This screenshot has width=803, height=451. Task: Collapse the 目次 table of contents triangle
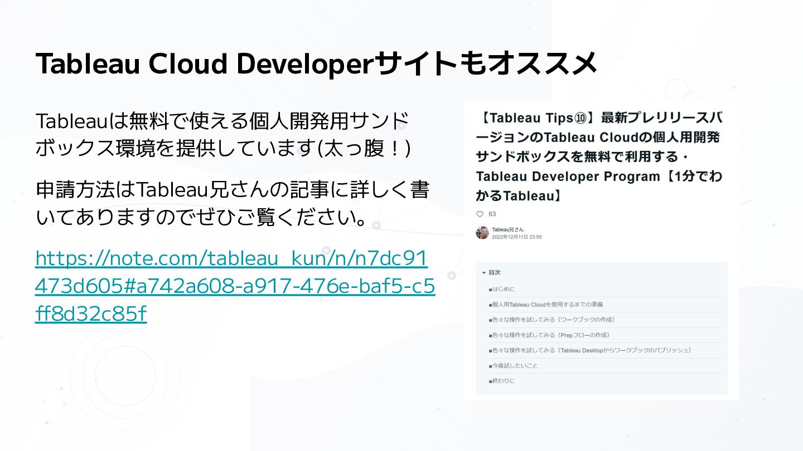[484, 273]
